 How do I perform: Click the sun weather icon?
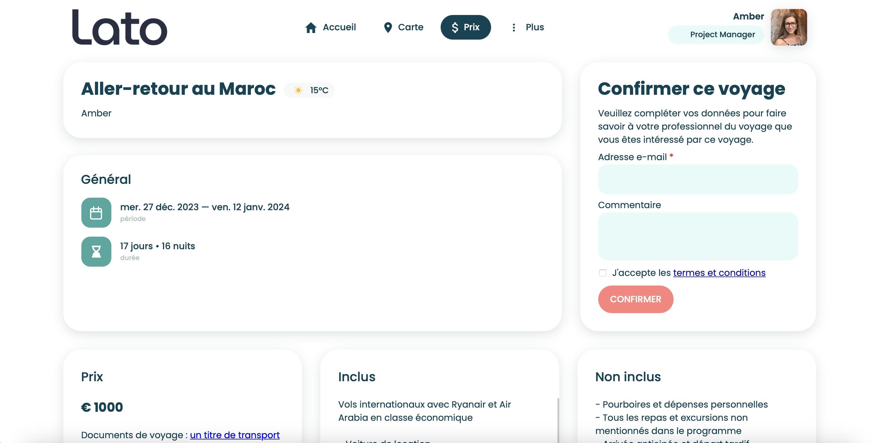[x=298, y=90]
